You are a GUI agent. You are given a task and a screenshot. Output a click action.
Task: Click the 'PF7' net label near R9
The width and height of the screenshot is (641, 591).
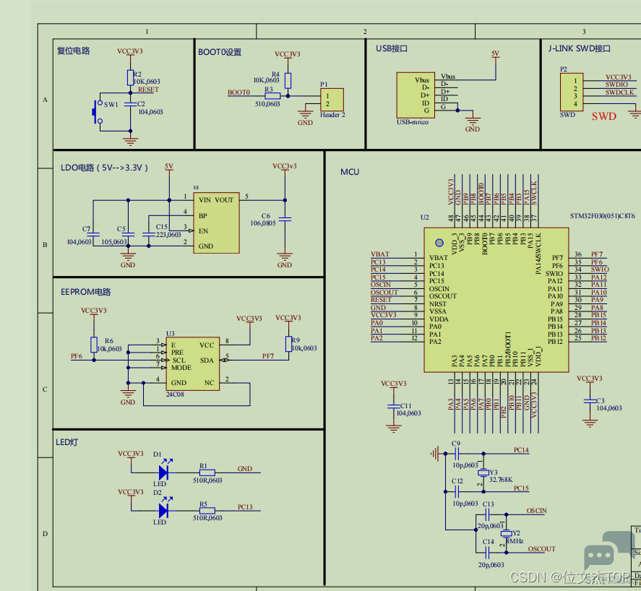pyautogui.click(x=268, y=356)
